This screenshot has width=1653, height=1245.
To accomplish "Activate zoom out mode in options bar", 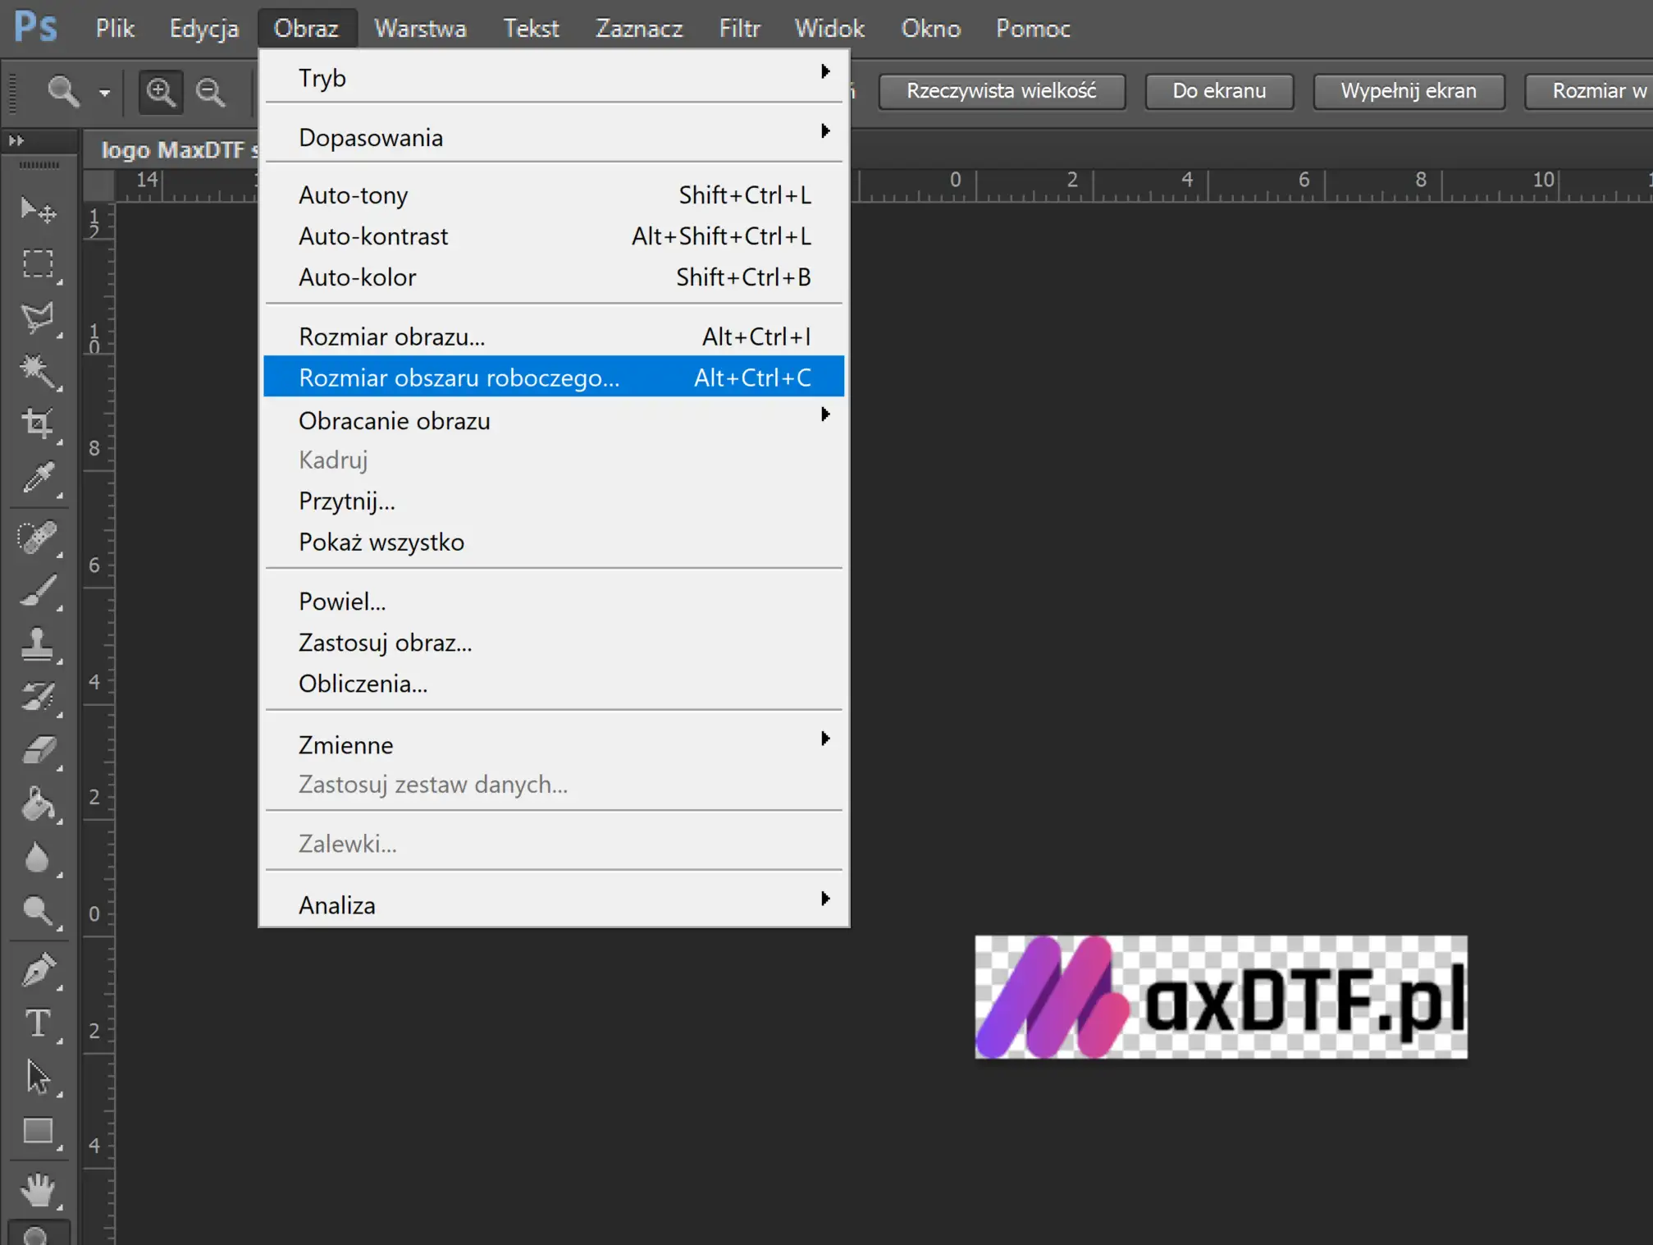I will pos(211,92).
